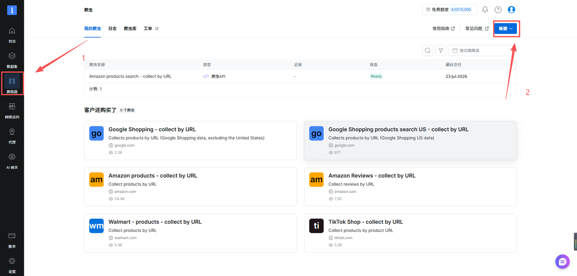Open the user account avatar
The image size is (577, 276).
pos(511,9)
